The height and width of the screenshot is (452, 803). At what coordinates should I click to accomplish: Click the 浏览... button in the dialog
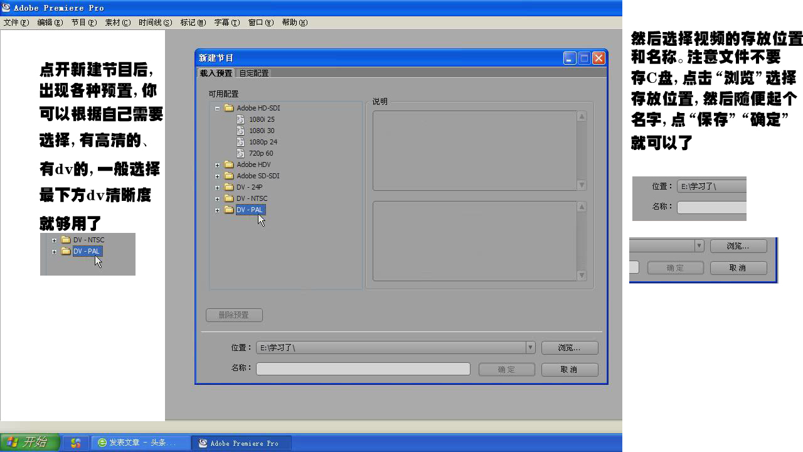pyautogui.click(x=570, y=348)
